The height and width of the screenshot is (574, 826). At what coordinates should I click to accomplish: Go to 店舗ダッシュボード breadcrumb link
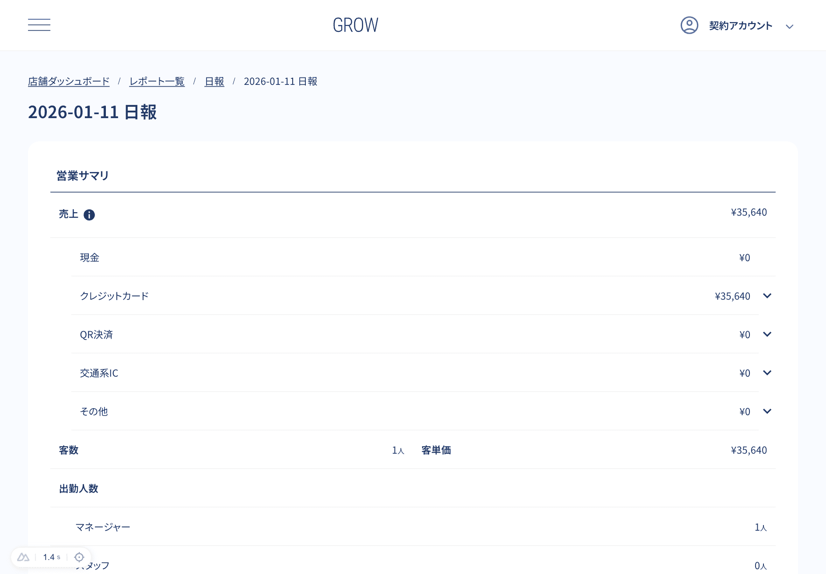pyautogui.click(x=69, y=81)
